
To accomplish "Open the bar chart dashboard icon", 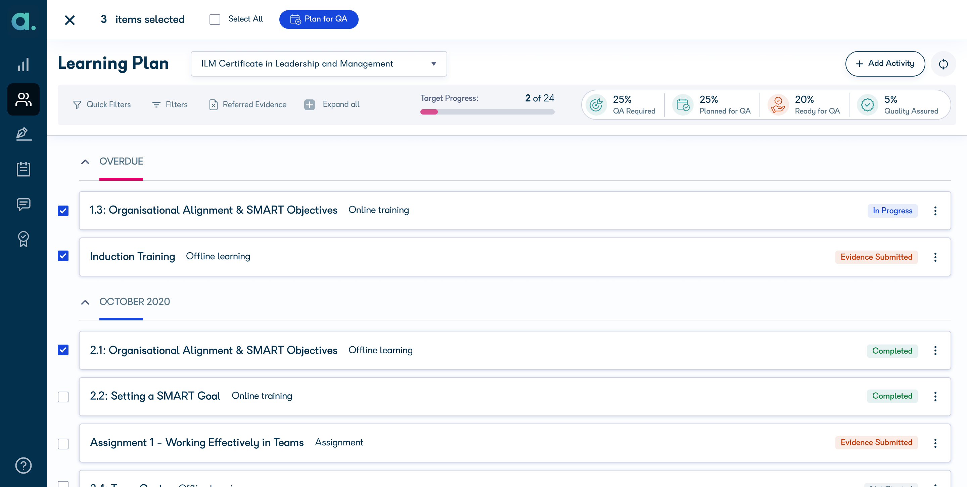I will tap(23, 64).
